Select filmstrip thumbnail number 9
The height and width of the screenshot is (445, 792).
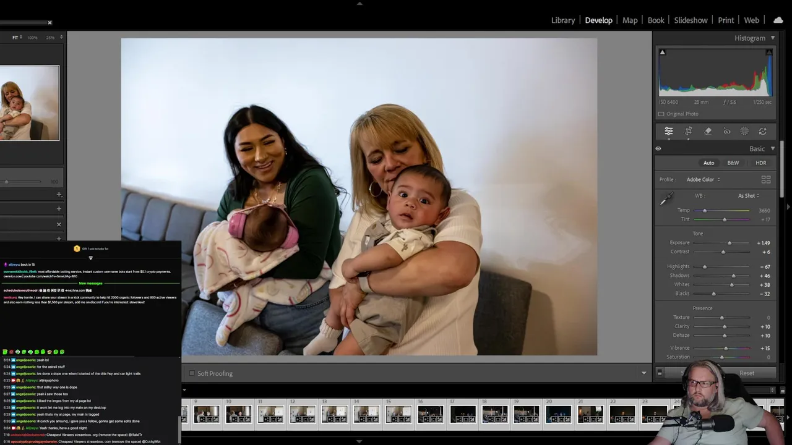click(x=207, y=414)
